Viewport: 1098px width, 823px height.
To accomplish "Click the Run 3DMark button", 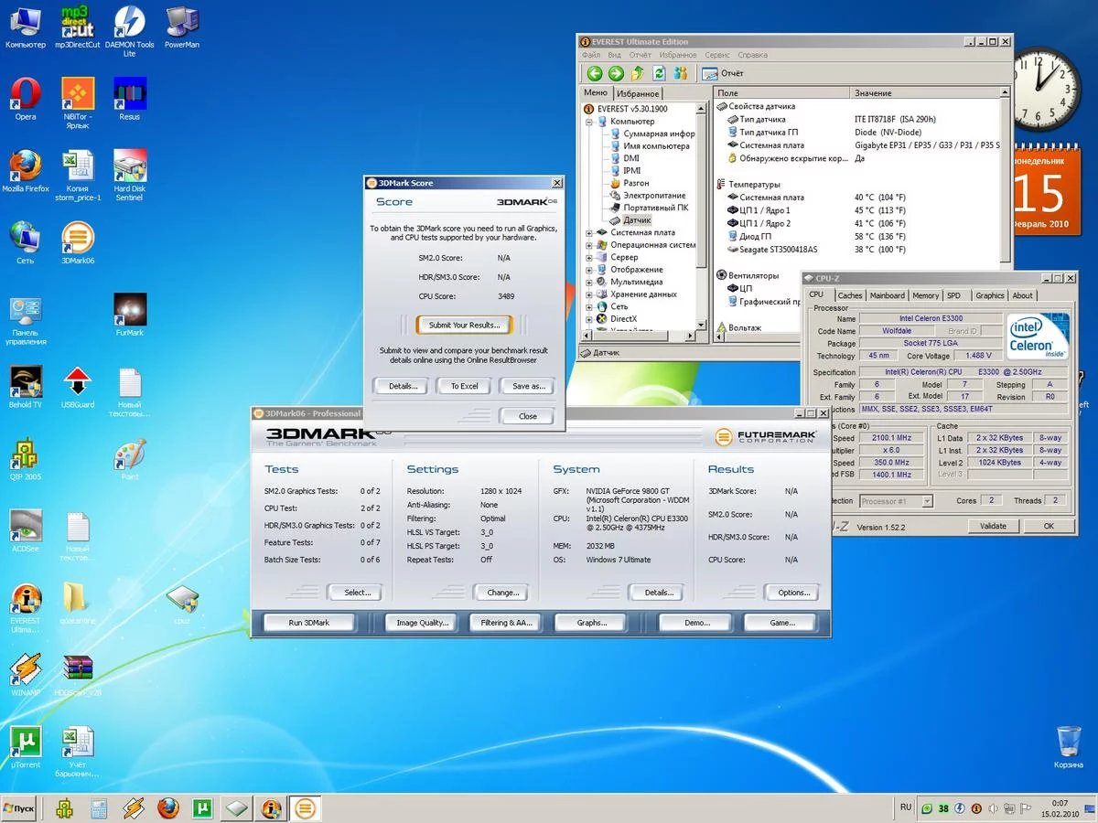I will click(x=309, y=623).
